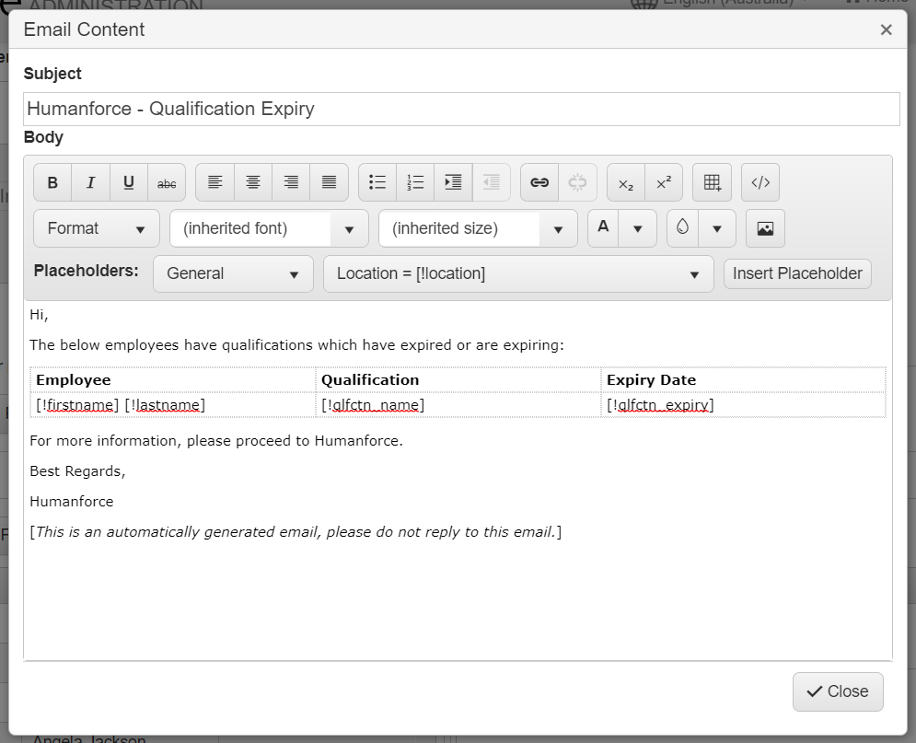
Task: Toggle italic formatting
Action: (x=90, y=183)
